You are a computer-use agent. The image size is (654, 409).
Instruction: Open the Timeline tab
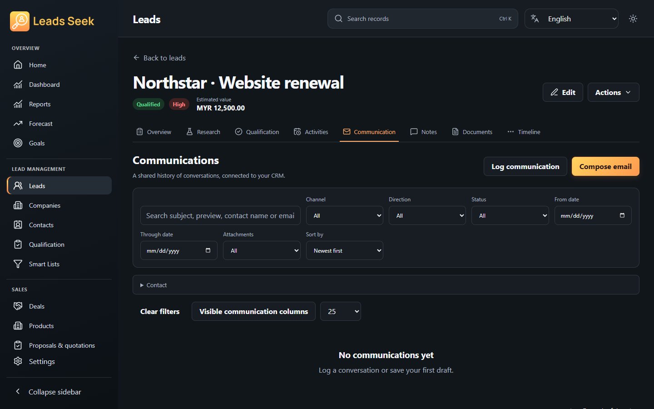tap(524, 132)
